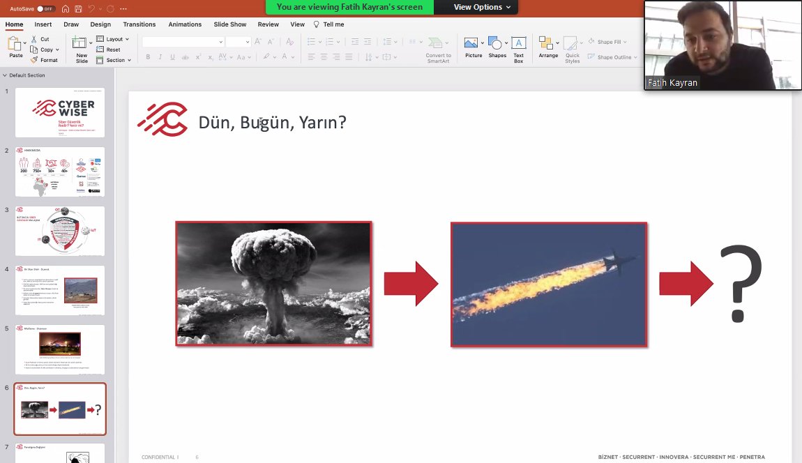Click the Save floppy disk icon
The height and width of the screenshot is (463, 802).
click(78, 8)
